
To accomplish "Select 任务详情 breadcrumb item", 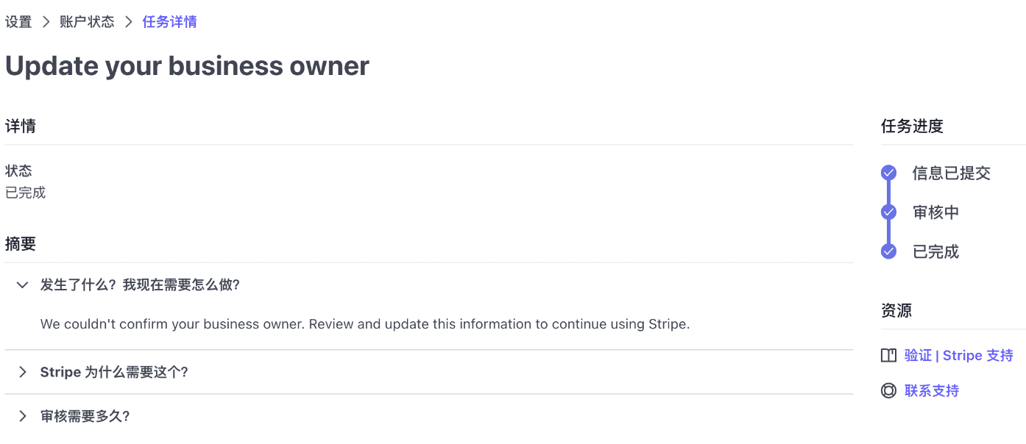I will coord(169,22).
